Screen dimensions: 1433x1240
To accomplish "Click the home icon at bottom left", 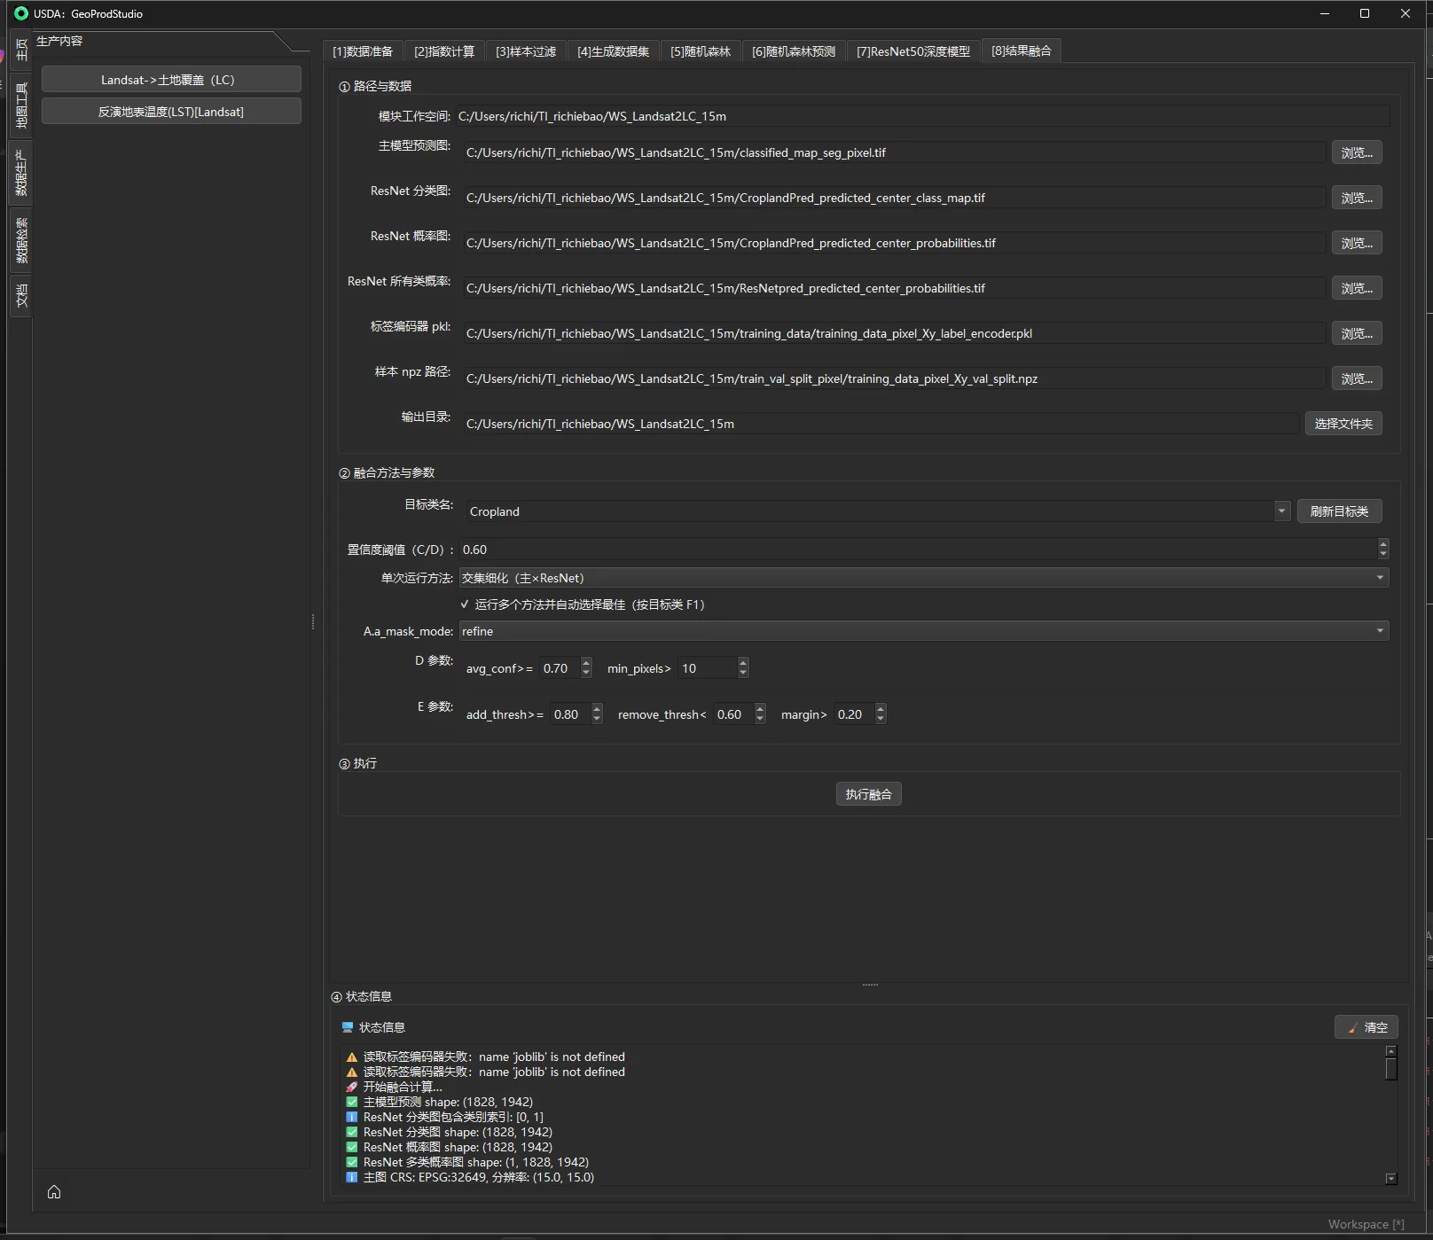I will (x=54, y=1191).
